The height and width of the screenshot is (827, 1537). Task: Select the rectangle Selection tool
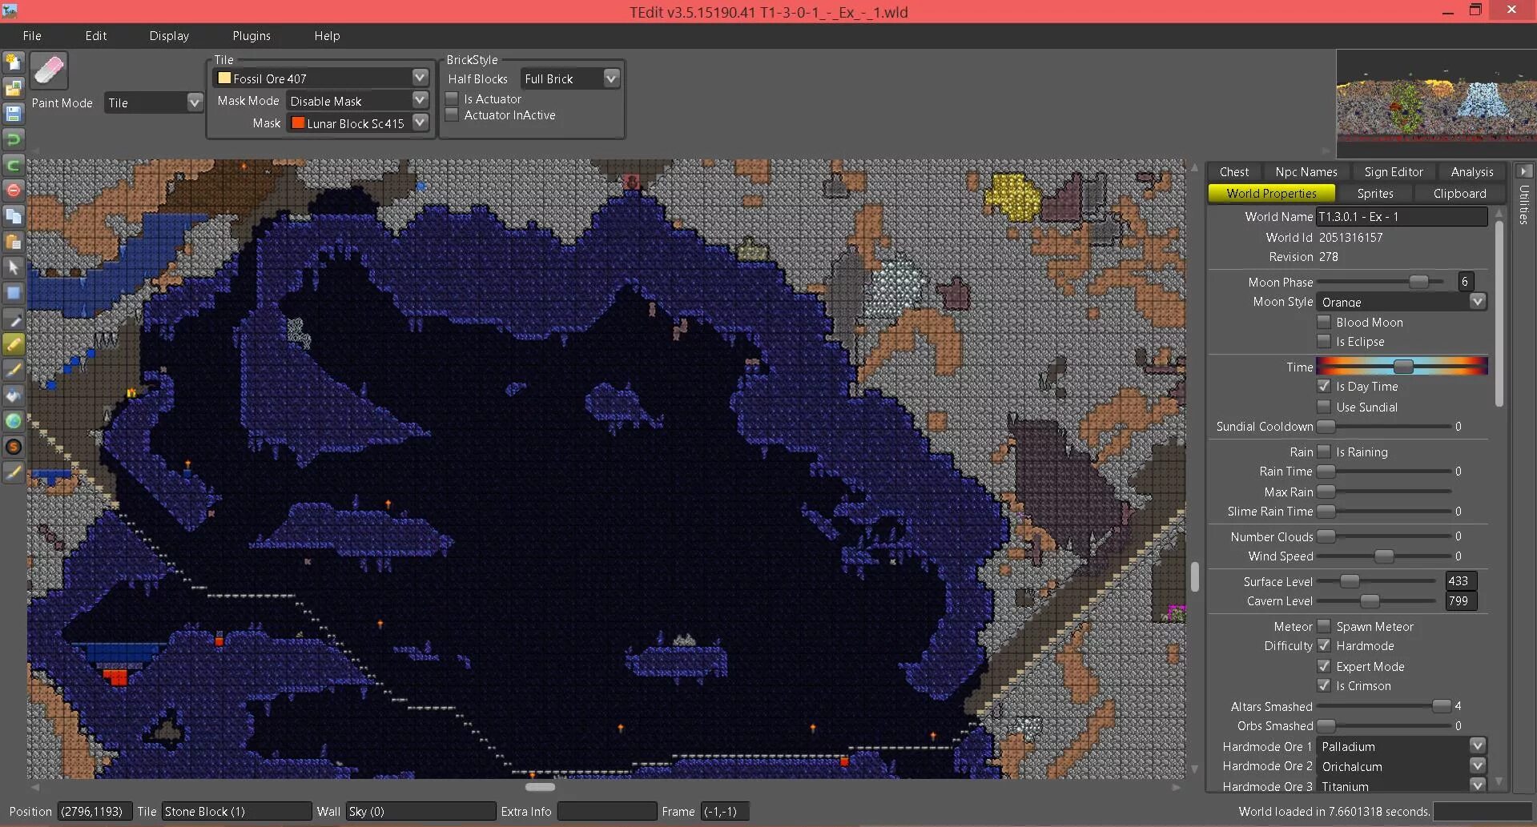[x=13, y=293]
